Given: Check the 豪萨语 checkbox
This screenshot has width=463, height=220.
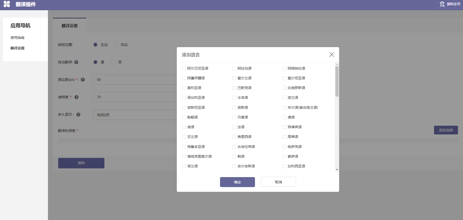Looking at the screenshot, I should coord(284,156).
